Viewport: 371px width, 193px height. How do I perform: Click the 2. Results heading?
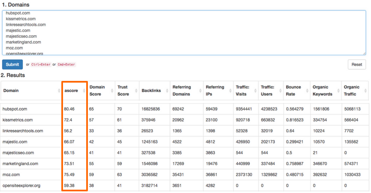tap(13, 75)
